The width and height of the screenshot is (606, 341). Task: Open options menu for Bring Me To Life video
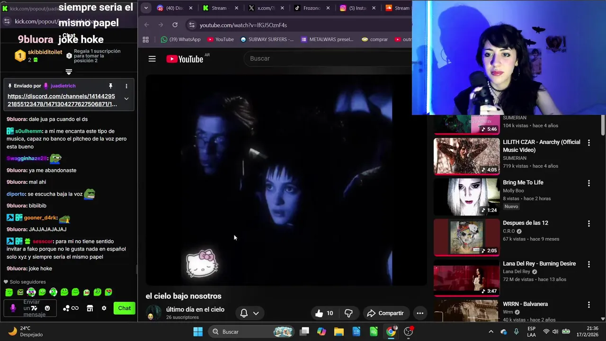pos(589,183)
